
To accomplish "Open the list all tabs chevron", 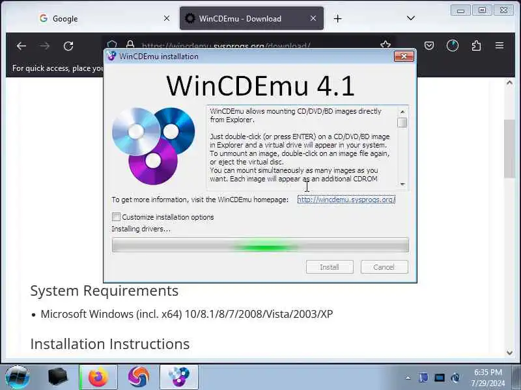I will [x=411, y=18].
